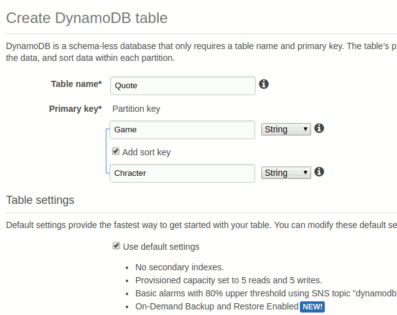Image resolution: width=397 pixels, height=315 pixels.
Task: Click the Use default settings label text
Action: click(x=161, y=247)
